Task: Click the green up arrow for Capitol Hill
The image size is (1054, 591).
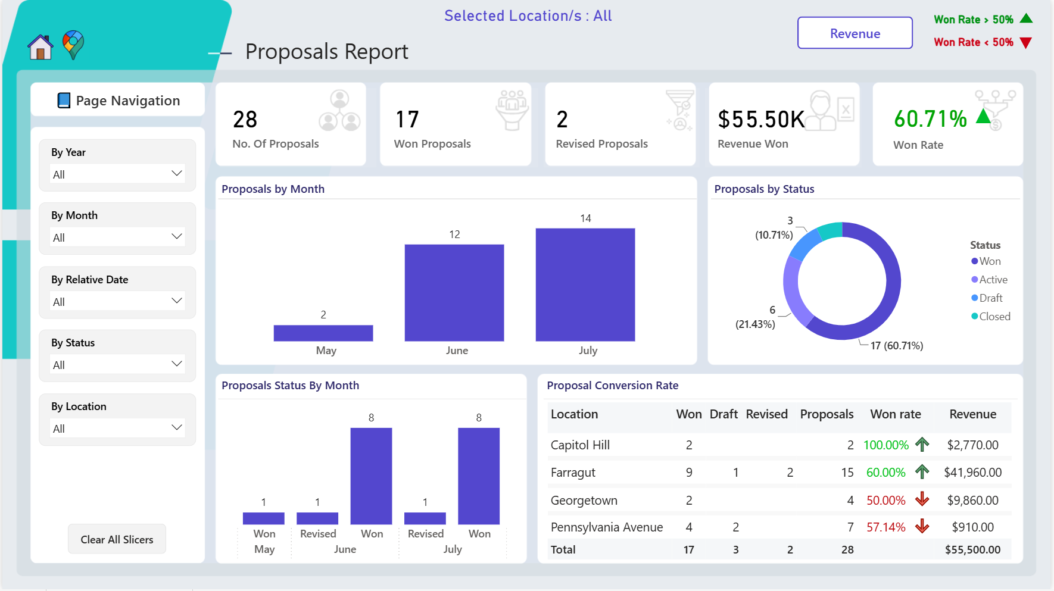Action: pos(922,445)
